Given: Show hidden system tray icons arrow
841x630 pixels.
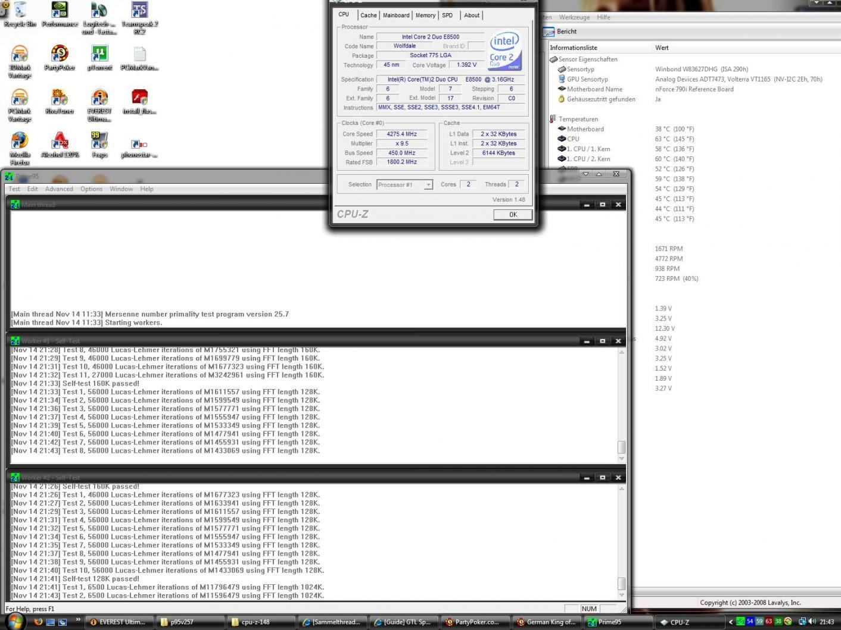Looking at the screenshot, I should point(730,622).
